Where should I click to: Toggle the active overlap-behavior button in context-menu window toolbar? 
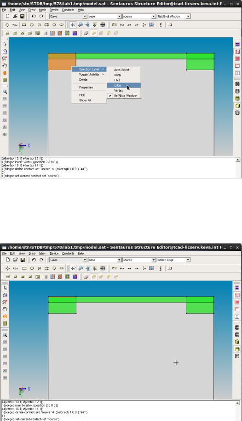pos(93,33)
